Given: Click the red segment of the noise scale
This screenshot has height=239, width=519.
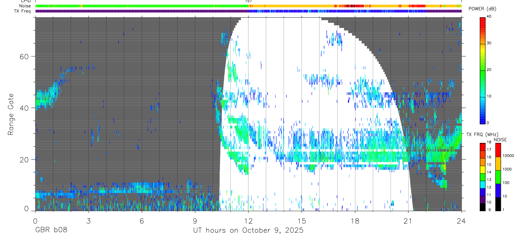Looking at the screenshot, I should pos(498,150).
